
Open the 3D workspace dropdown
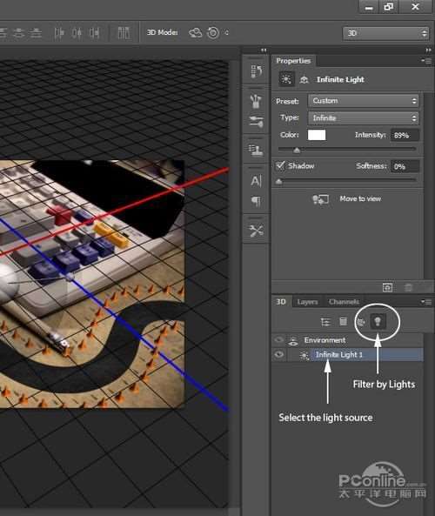[385, 33]
